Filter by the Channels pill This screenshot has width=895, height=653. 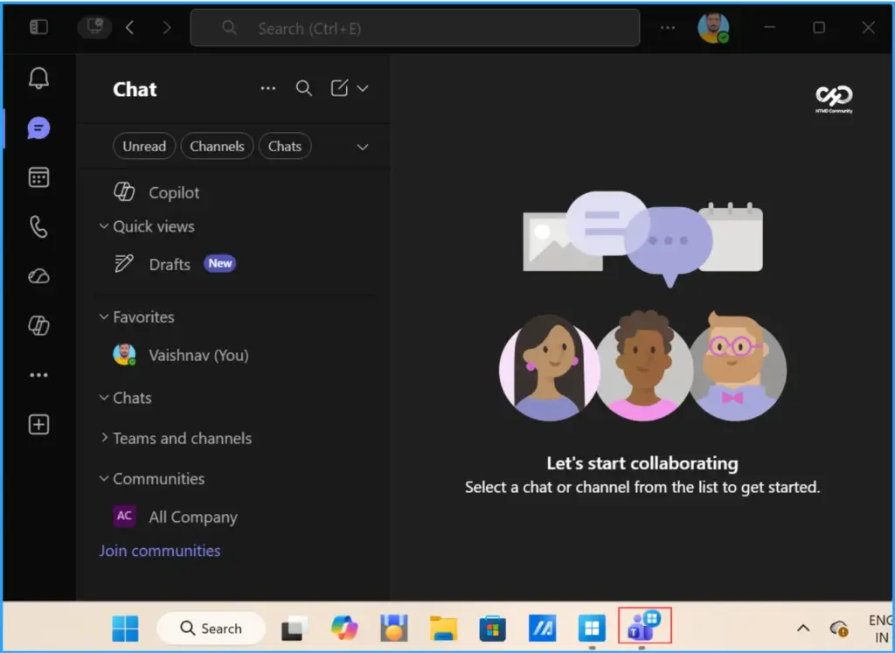(x=217, y=147)
